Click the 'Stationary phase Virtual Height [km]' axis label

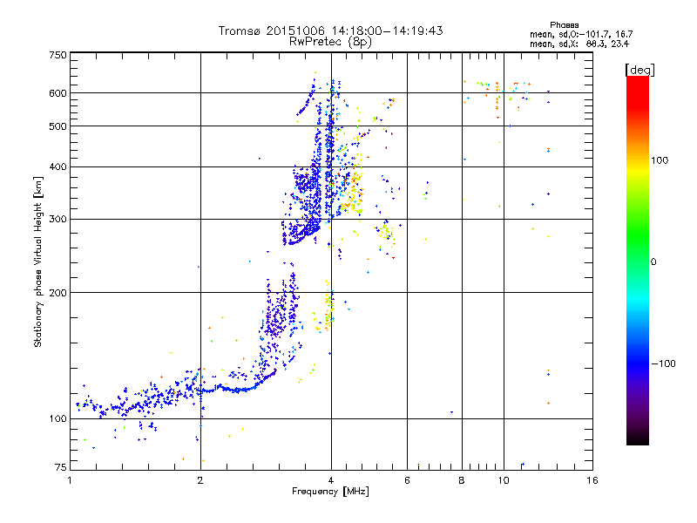(37, 262)
